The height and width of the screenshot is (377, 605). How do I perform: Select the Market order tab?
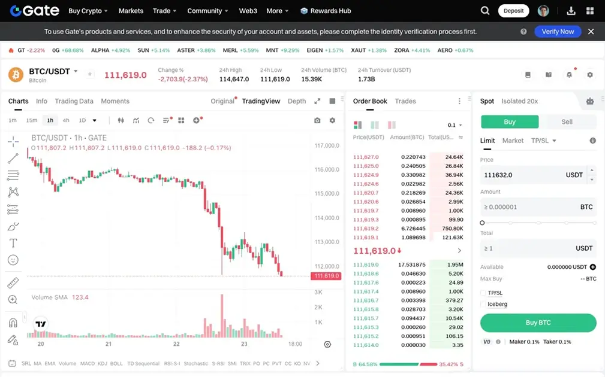513,141
